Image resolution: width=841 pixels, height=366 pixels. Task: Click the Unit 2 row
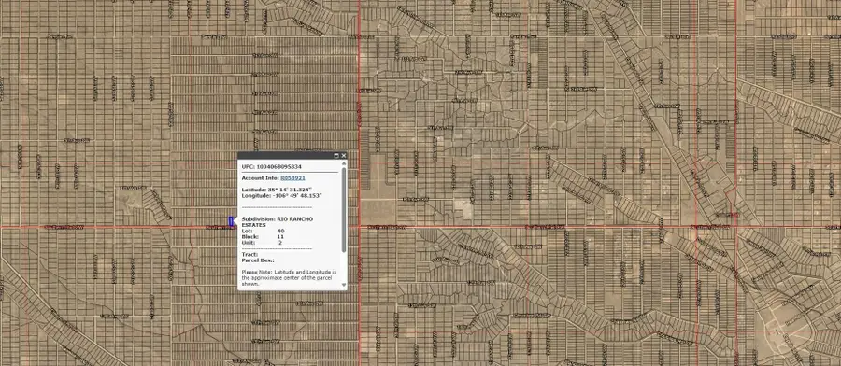[x=262, y=243]
